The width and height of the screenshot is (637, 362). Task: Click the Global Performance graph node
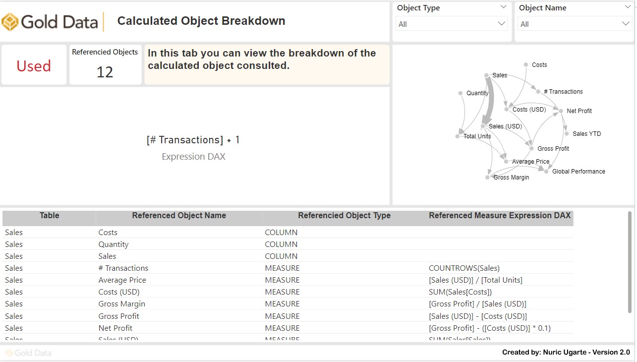tap(546, 172)
